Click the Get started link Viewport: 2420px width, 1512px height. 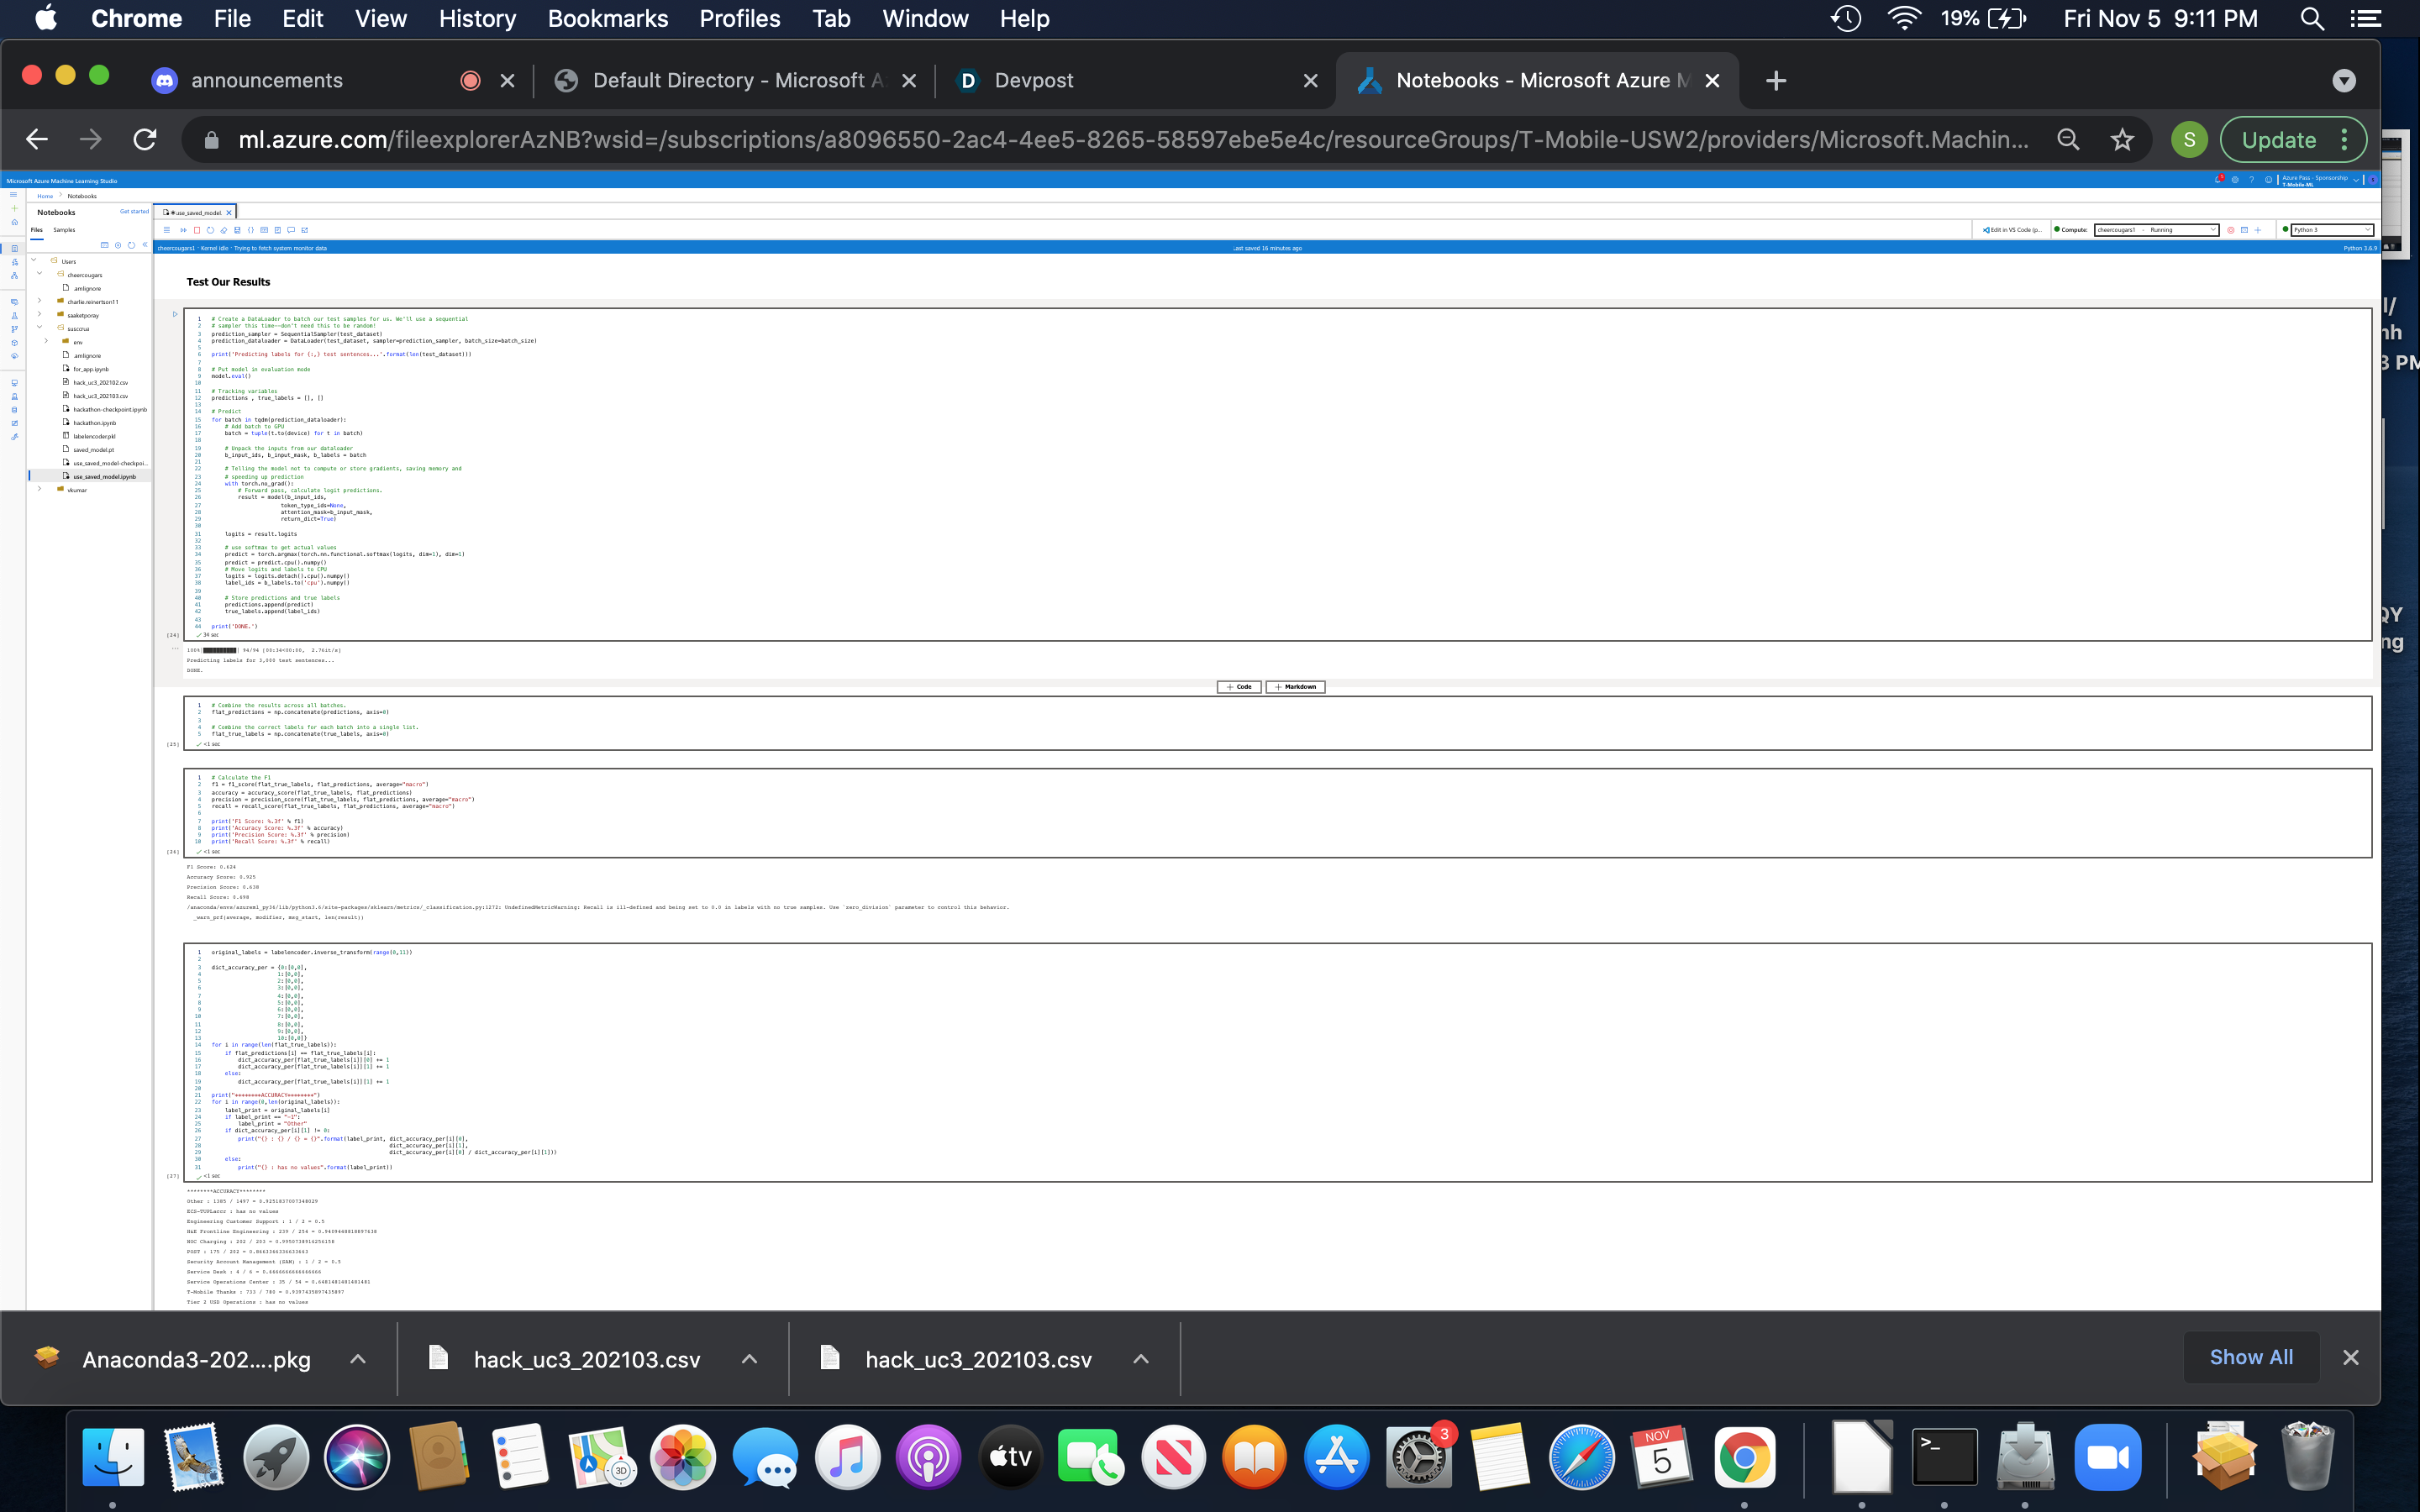134,211
